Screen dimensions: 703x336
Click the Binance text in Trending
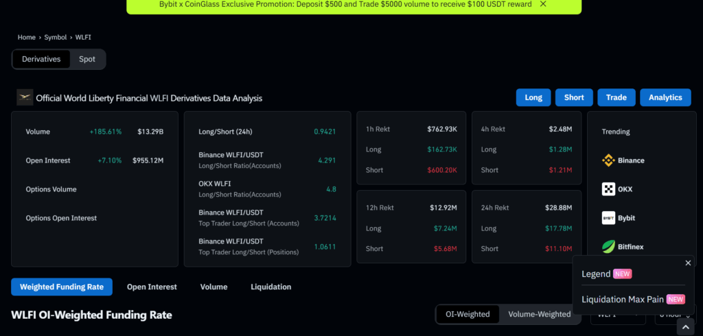[x=631, y=160]
